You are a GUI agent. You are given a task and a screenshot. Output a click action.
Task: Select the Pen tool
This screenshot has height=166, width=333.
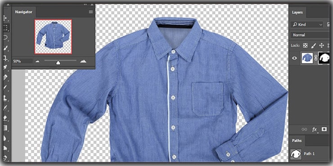click(x=5, y=158)
